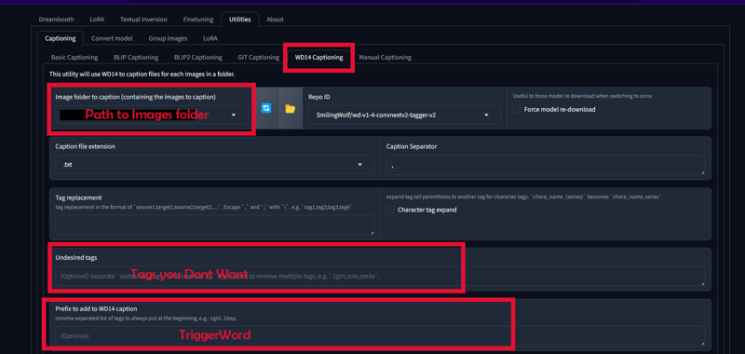Open the About tab
The image size is (745, 354).
pos(275,20)
